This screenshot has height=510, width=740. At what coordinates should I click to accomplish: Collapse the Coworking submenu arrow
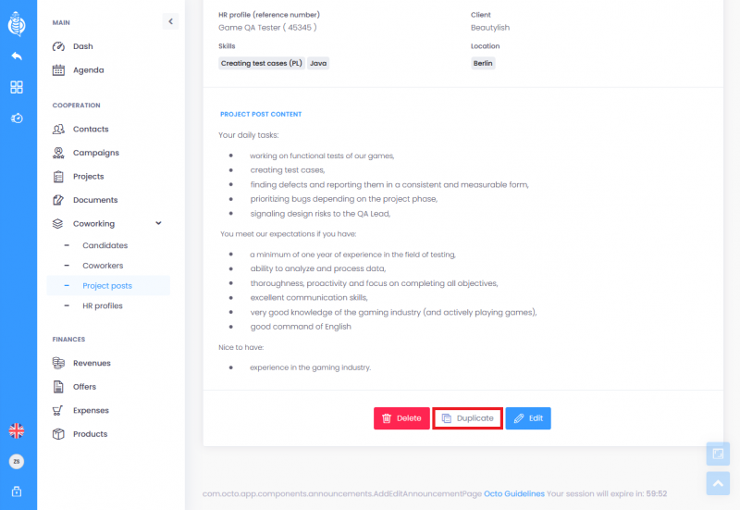pos(158,223)
